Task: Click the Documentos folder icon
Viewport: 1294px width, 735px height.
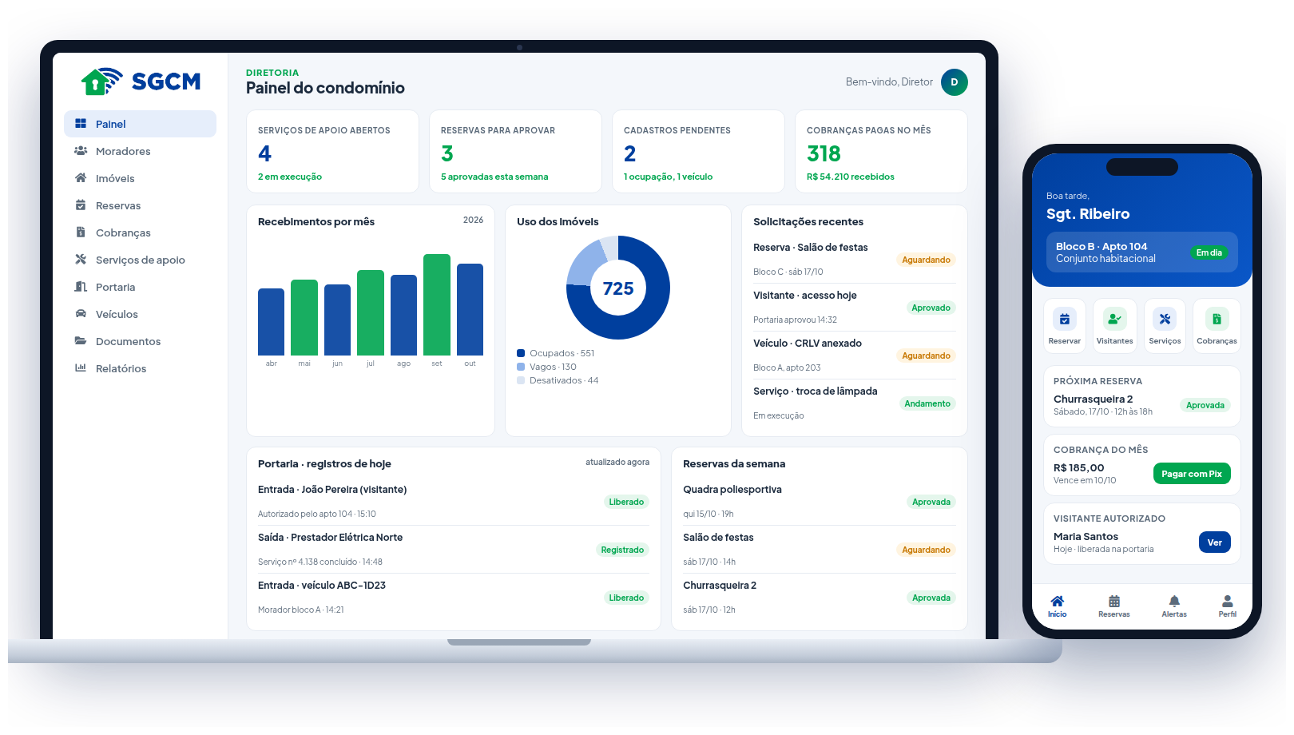Action: tap(81, 341)
